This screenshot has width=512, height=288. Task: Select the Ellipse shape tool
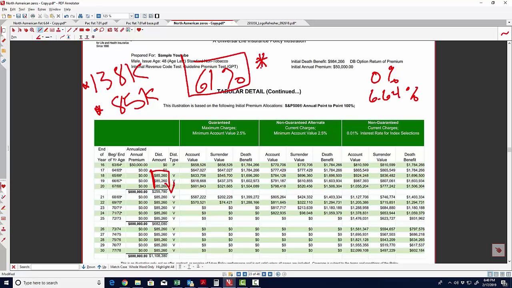pos(88,30)
